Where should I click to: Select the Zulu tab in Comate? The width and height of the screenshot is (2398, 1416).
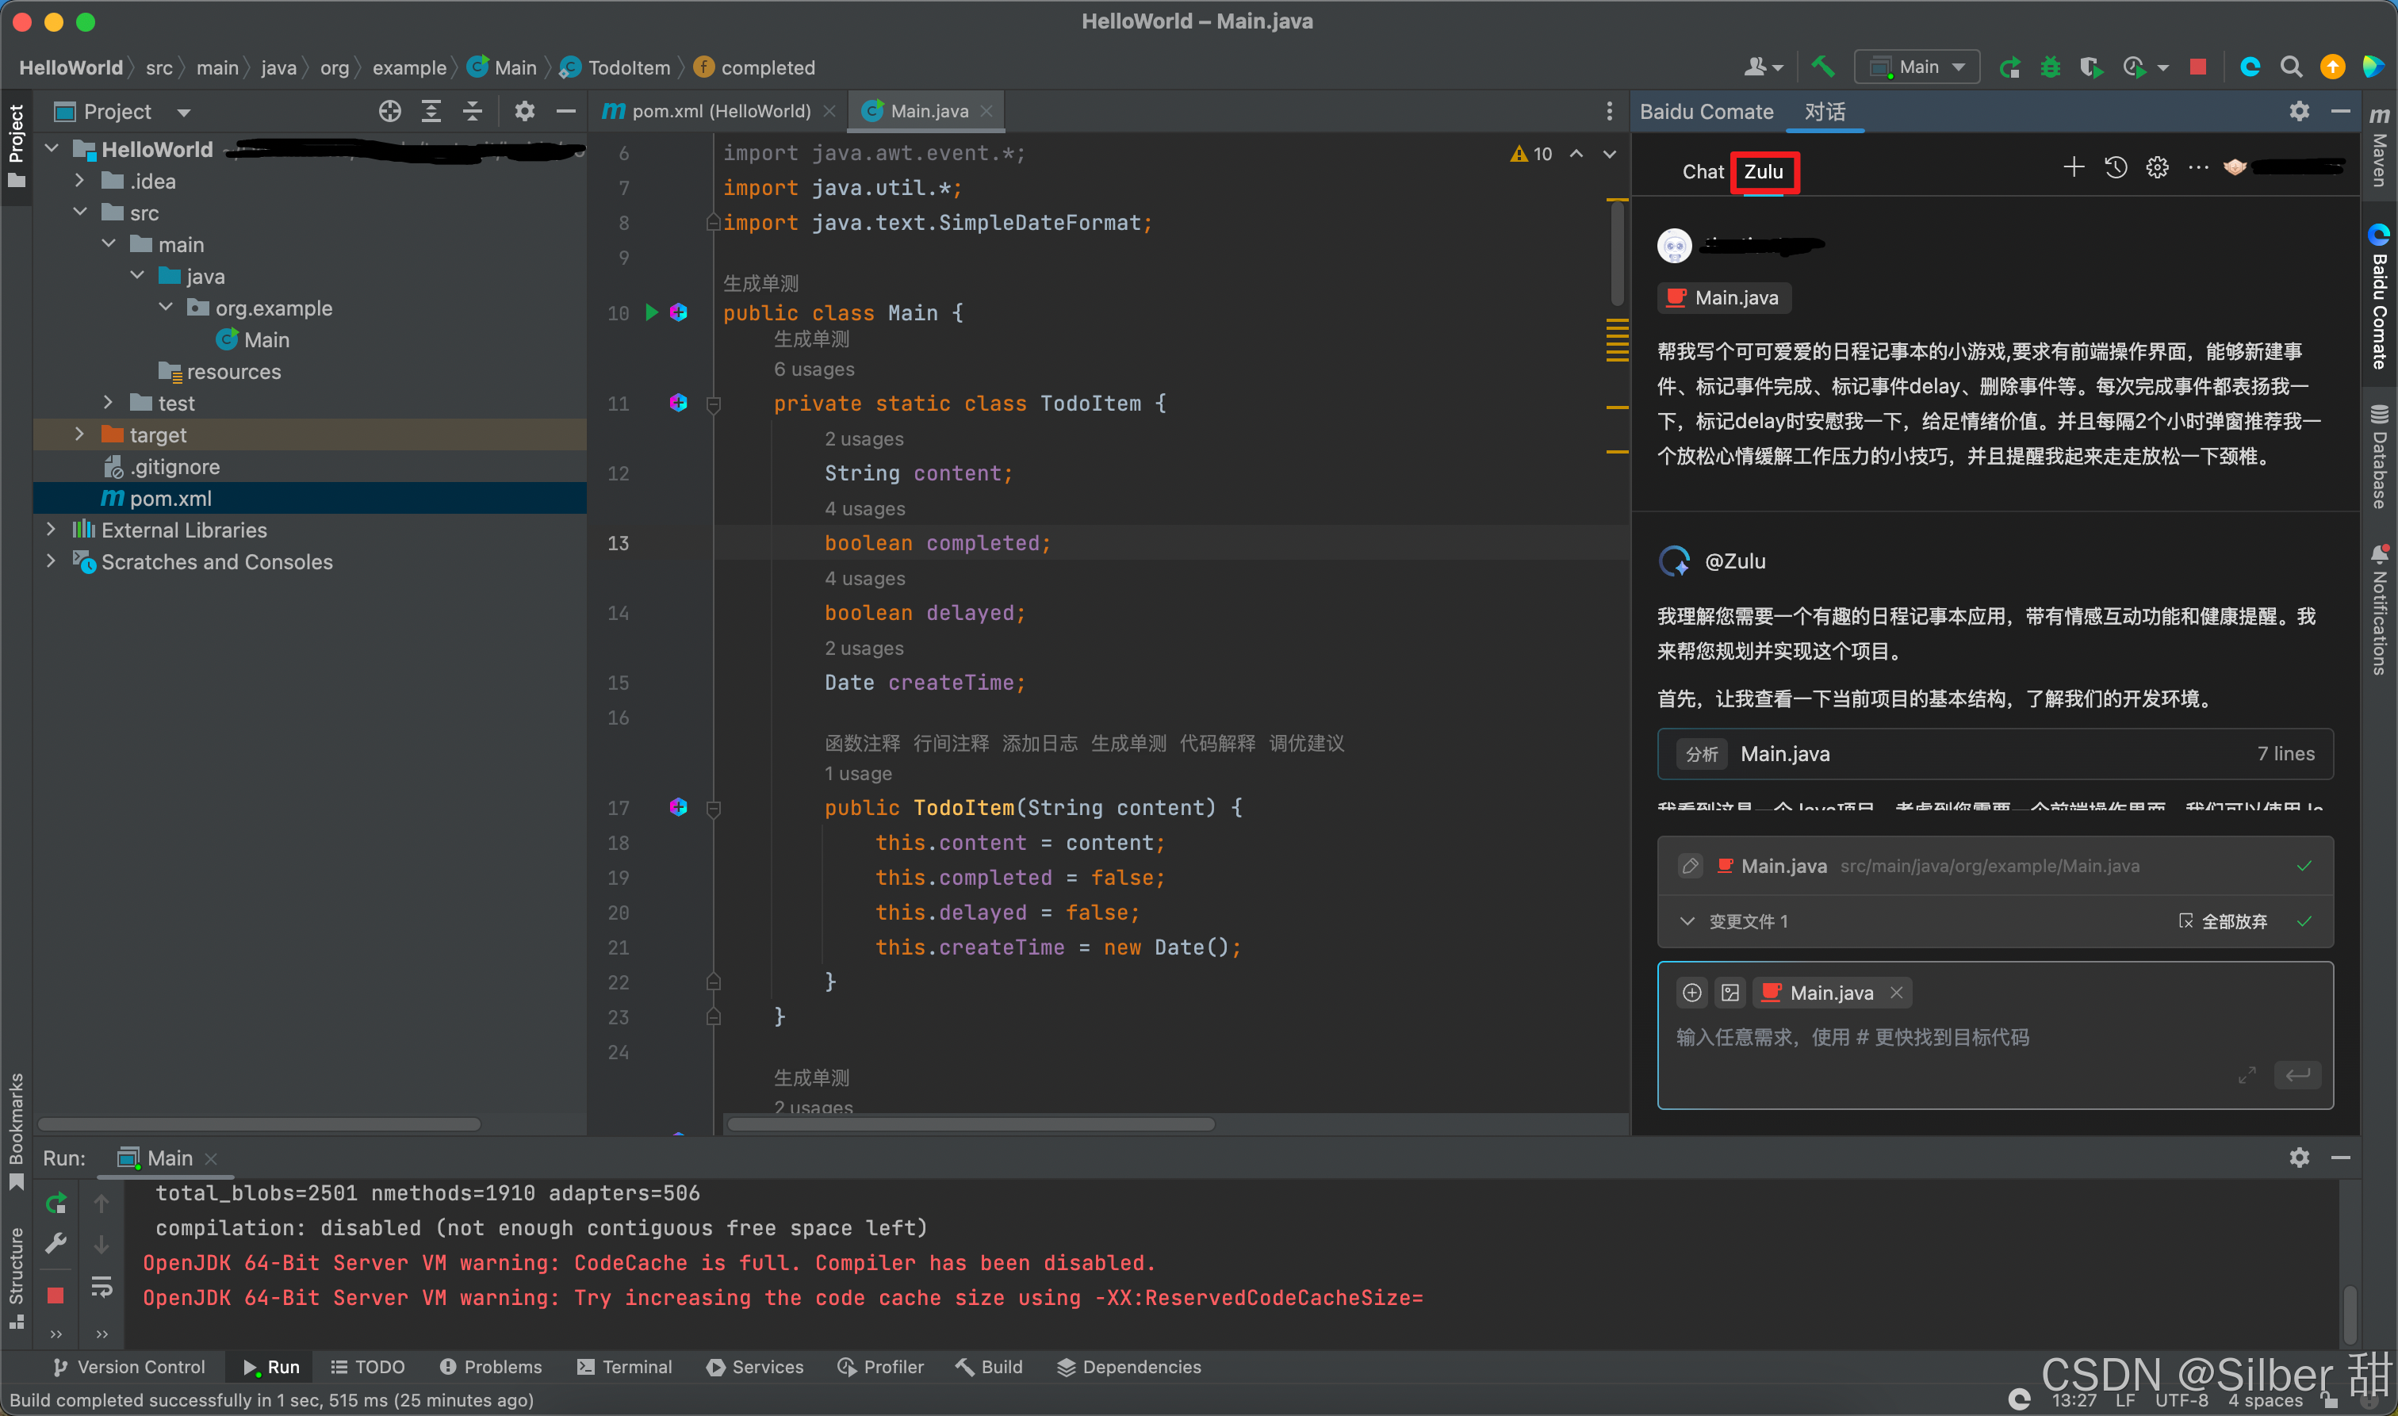pos(1764,172)
